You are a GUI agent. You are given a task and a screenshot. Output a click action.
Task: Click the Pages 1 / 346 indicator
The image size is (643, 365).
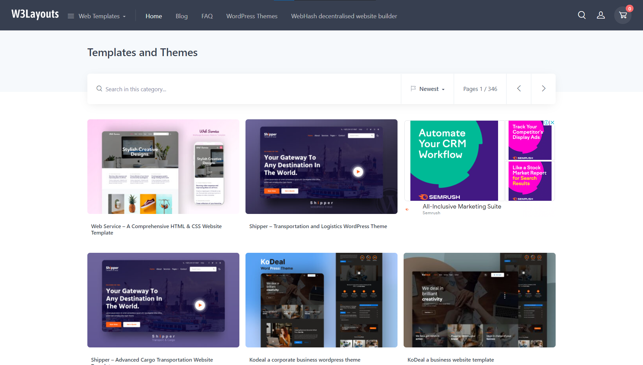pos(480,89)
